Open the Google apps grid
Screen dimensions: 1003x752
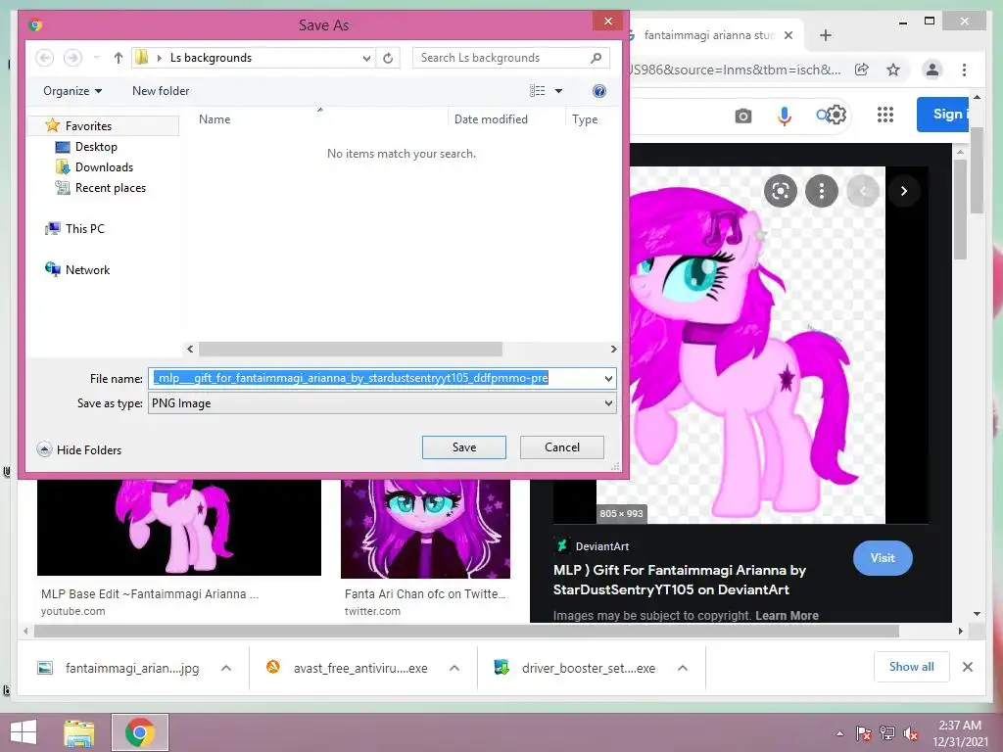tap(885, 115)
